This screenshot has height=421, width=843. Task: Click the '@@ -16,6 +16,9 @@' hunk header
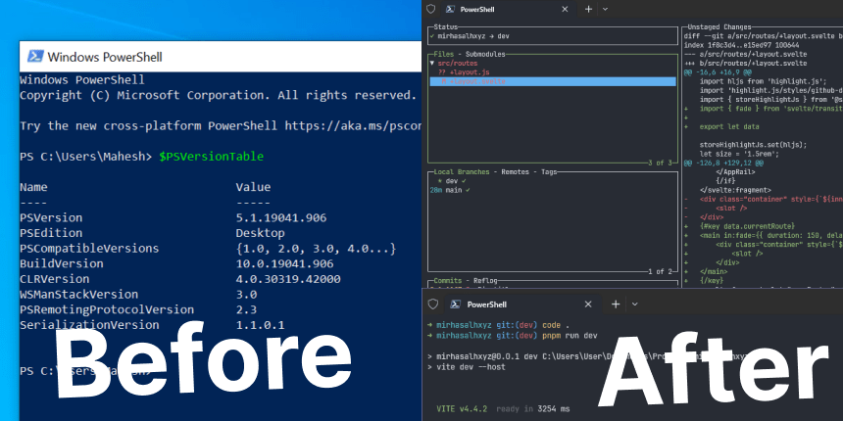click(x=718, y=71)
